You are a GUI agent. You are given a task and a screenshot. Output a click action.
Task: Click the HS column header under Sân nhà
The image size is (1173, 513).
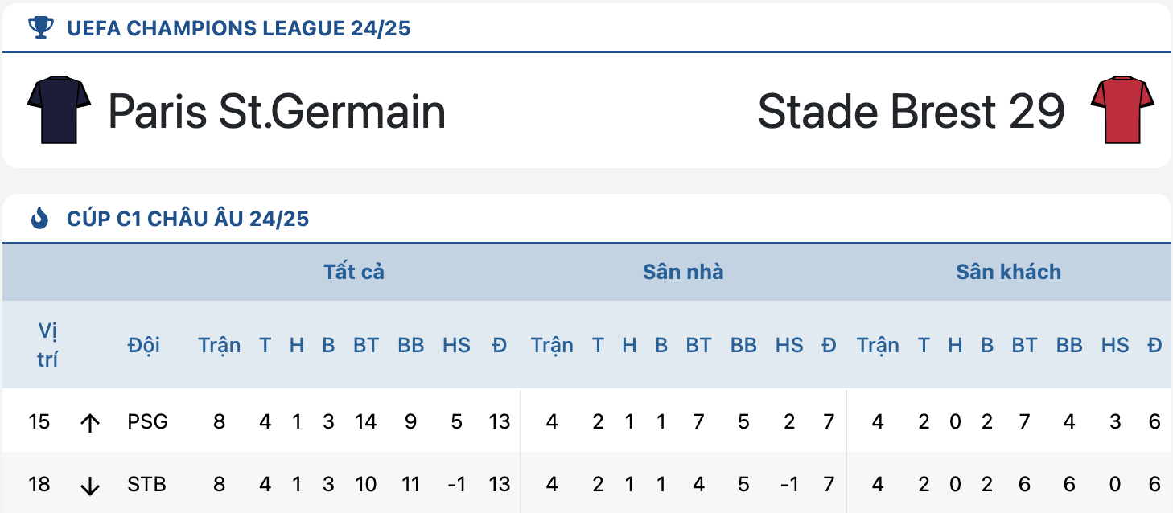coord(789,345)
